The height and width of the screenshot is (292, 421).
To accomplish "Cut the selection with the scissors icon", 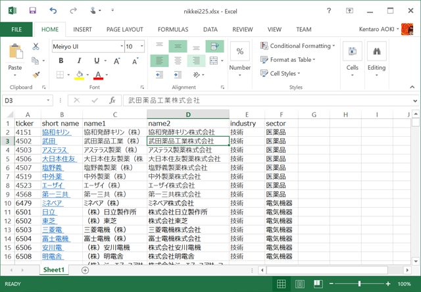I will (36, 47).
